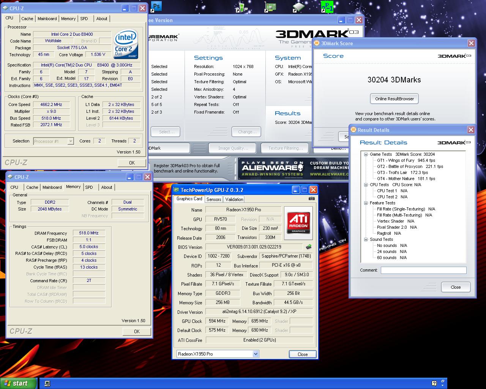The image size is (486, 389).
Task: Click the GPU-Z screenshot camera icon
Action: pyautogui.click(x=312, y=198)
